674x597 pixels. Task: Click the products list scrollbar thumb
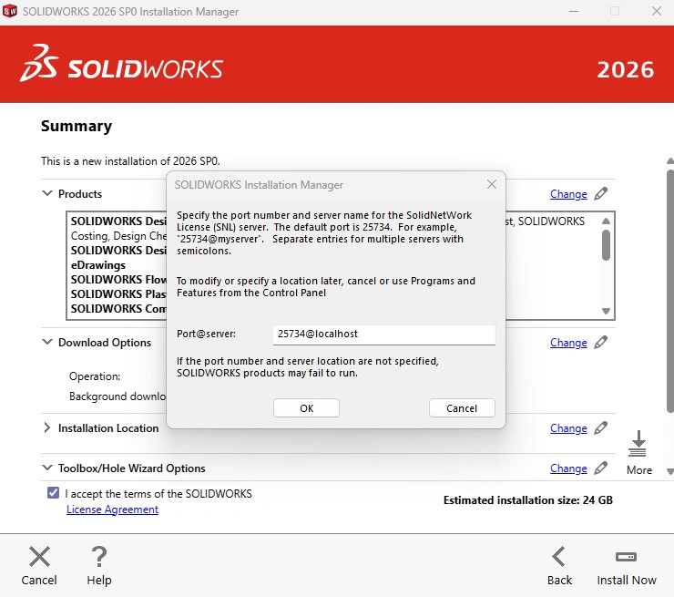[606, 245]
